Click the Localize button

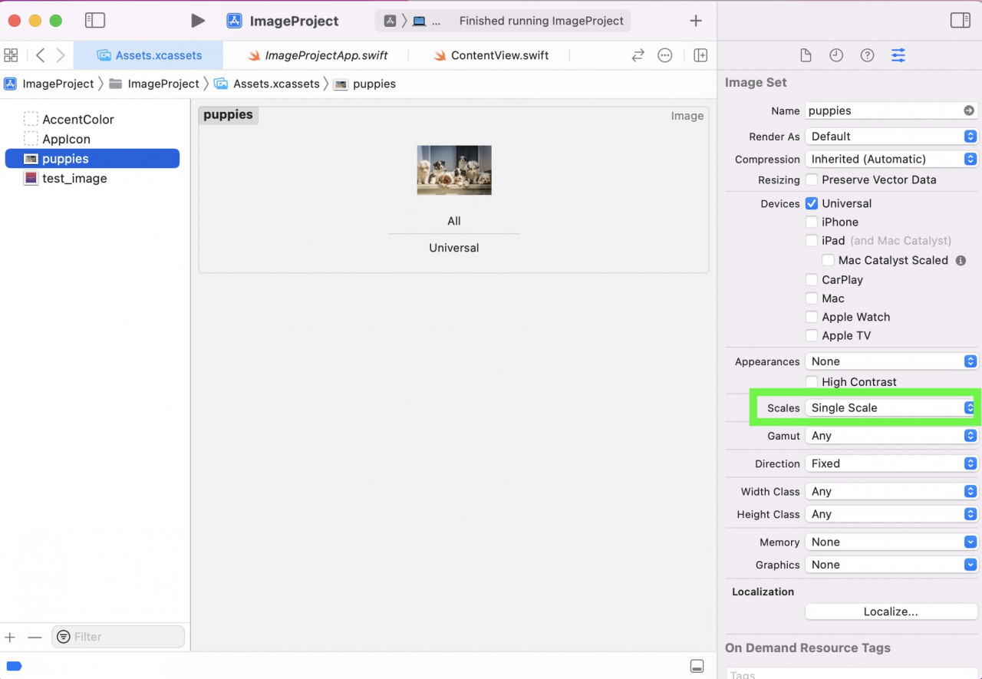(891, 611)
